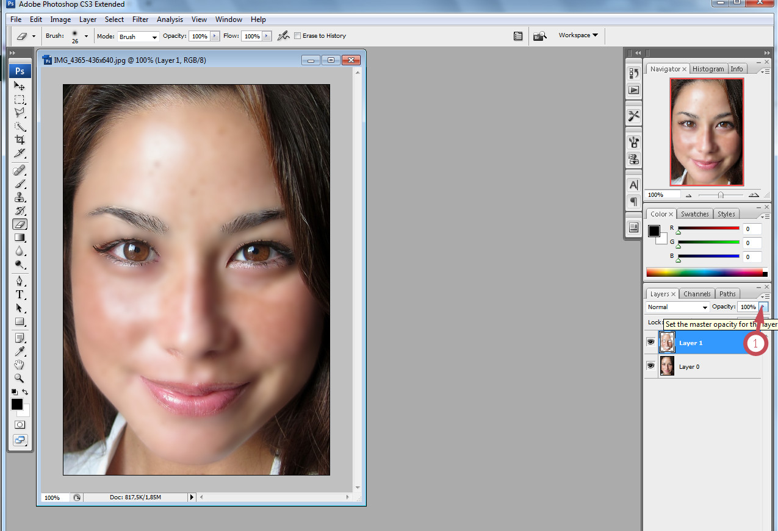Viewport: 778px width, 531px height.
Task: Expand the Workspace dropdown
Action: click(x=578, y=35)
